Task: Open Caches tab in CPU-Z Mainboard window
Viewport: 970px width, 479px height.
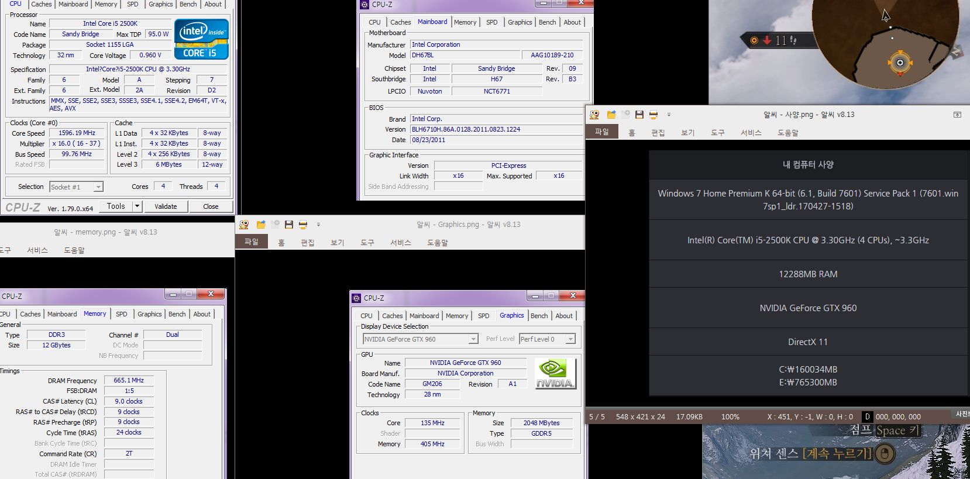Action: click(x=401, y=22)
